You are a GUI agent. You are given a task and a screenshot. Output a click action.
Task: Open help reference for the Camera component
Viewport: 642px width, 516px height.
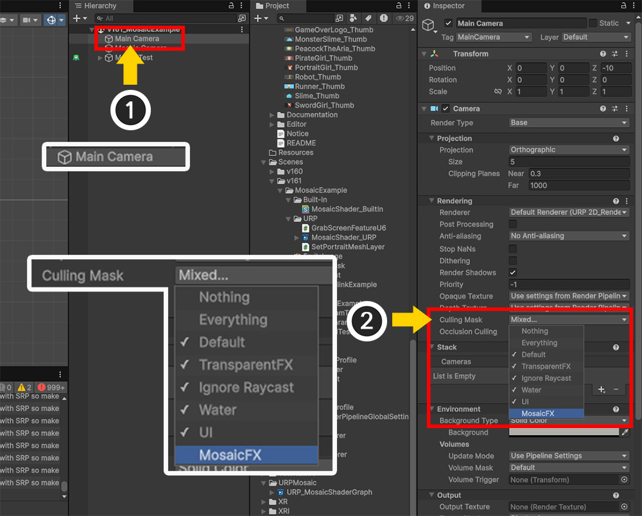(603, 108)
